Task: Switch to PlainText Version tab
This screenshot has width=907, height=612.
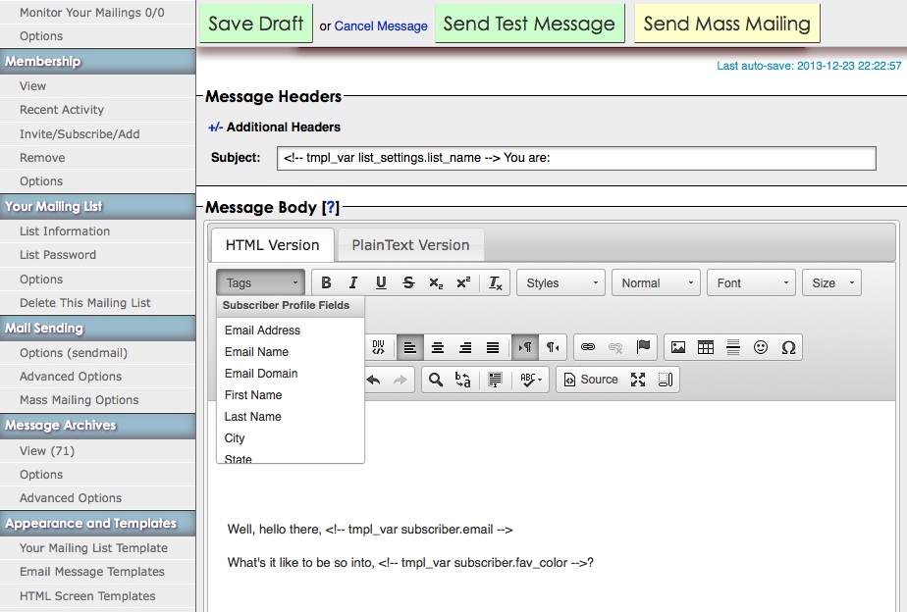Action: 410,245
